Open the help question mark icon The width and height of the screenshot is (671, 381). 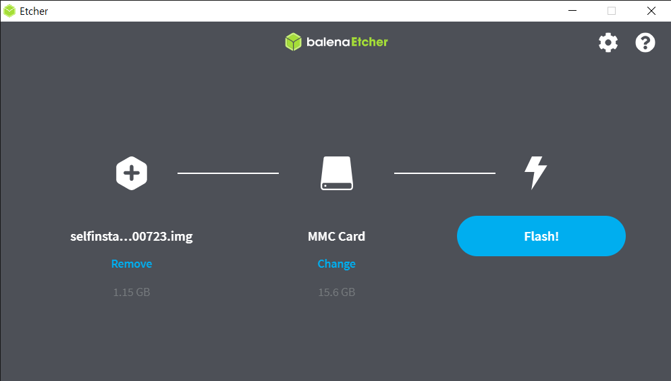[x=645, y=42]
